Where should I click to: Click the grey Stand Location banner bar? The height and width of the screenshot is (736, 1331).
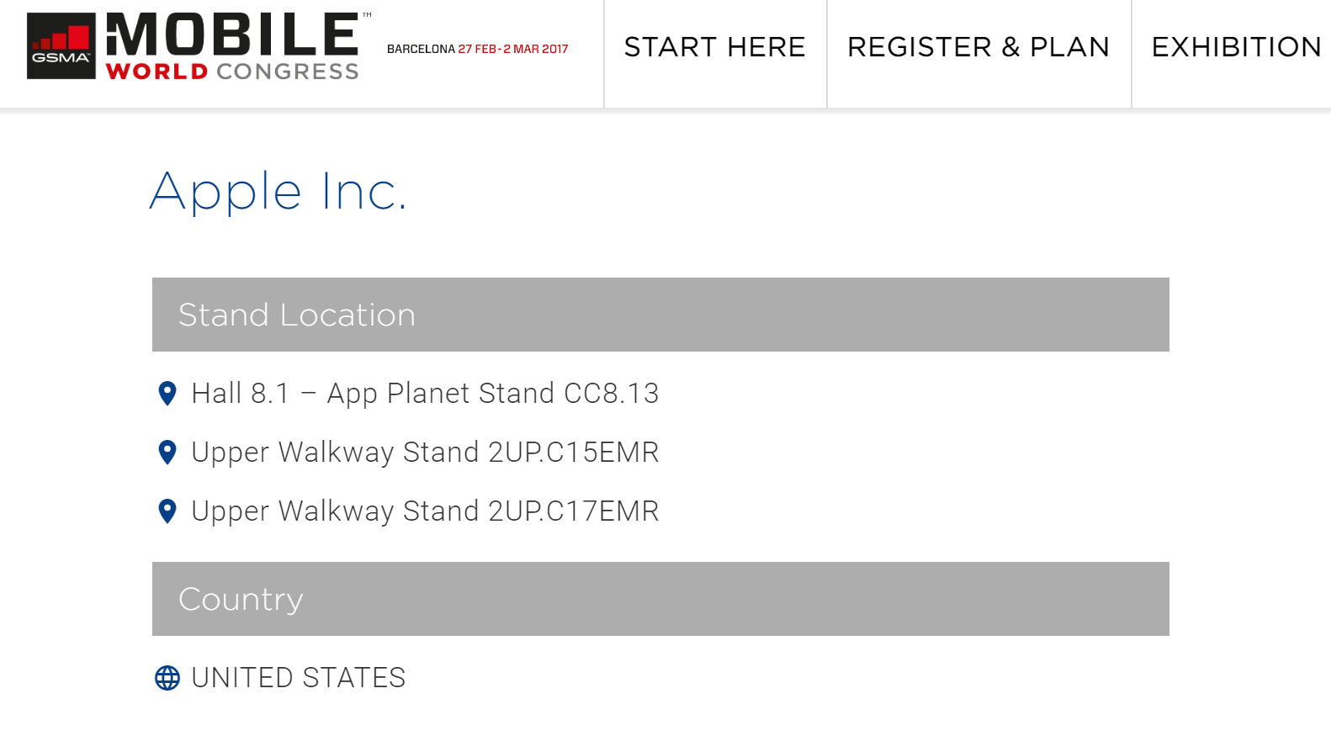(660, 315)
